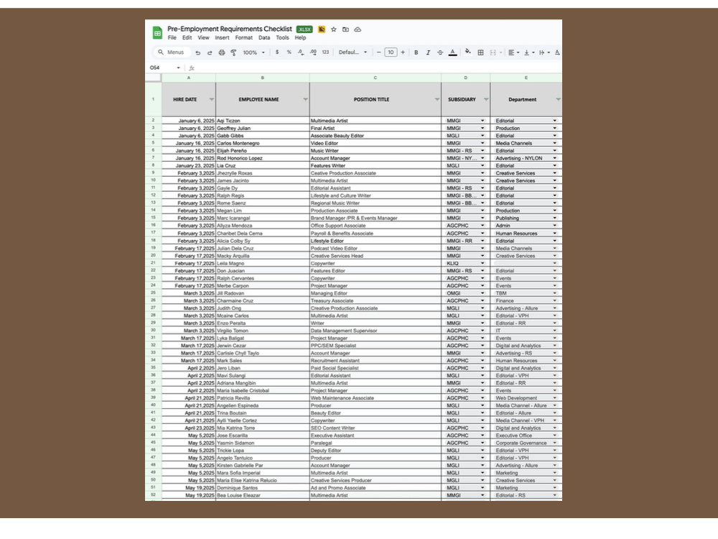Open the Tools menu
This screenshot has width=718, height=539.
[x=282, y=38]
